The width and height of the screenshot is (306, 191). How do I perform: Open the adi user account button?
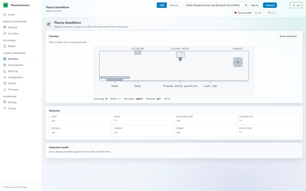[x=296, y=5]
